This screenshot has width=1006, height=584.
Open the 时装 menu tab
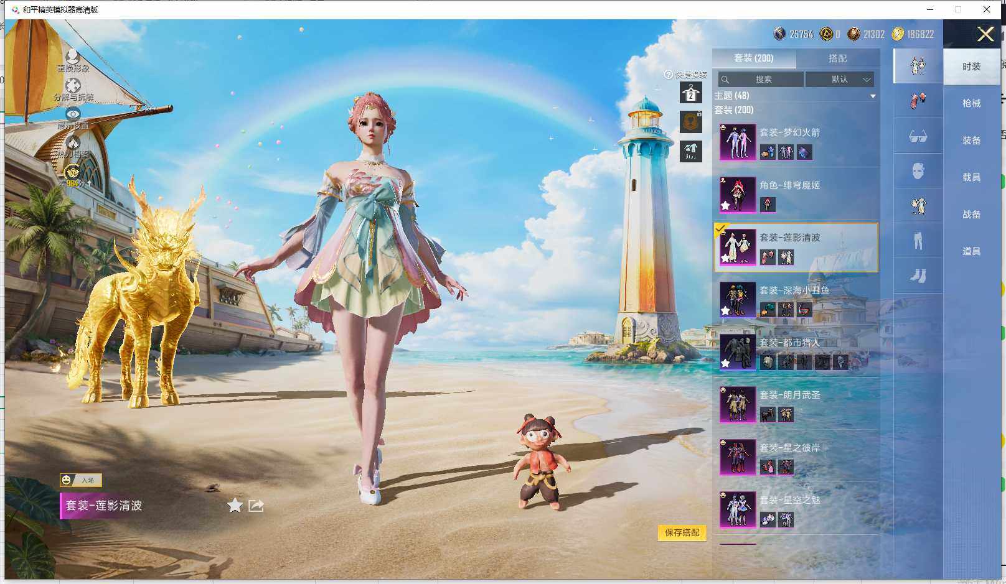pyautogui.click(x=971, y=67)
